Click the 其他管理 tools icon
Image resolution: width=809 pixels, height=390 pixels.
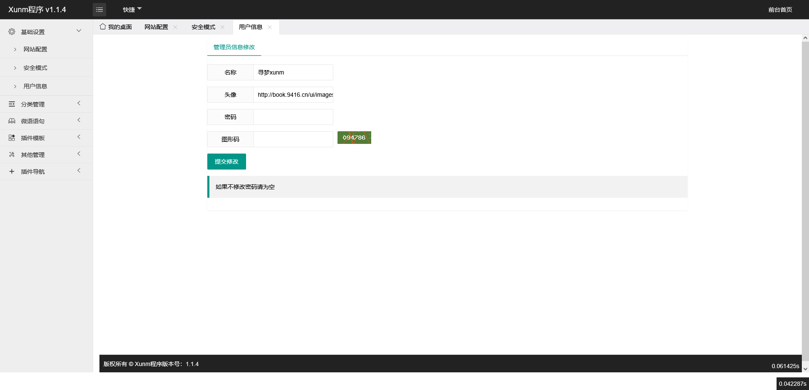[12, 154]
